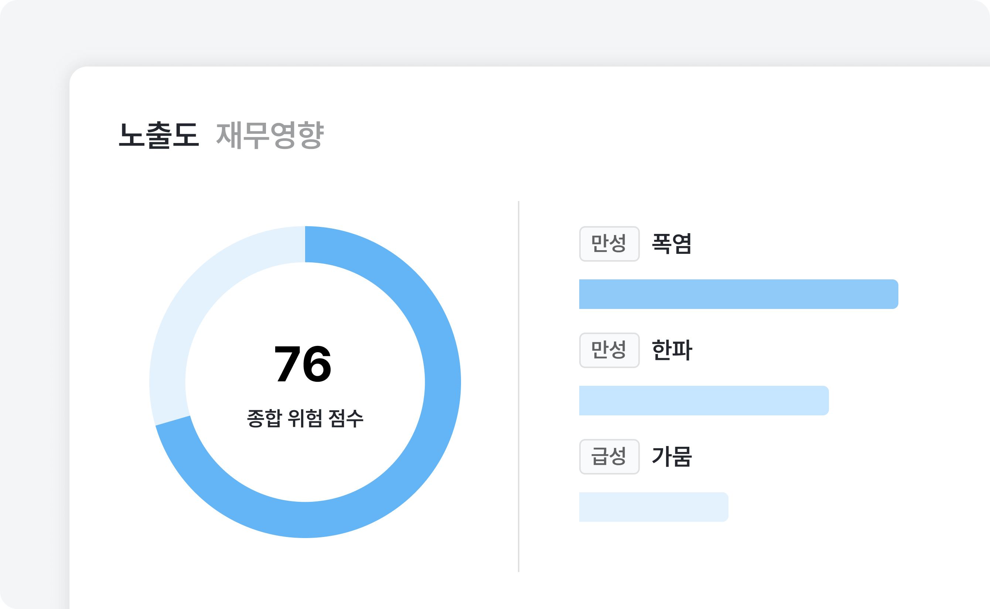Image resolution: width=990 pixels, height=609 pixels.
Task: Select the 폭염 hazard label
Action: click(x=672, y=244)
